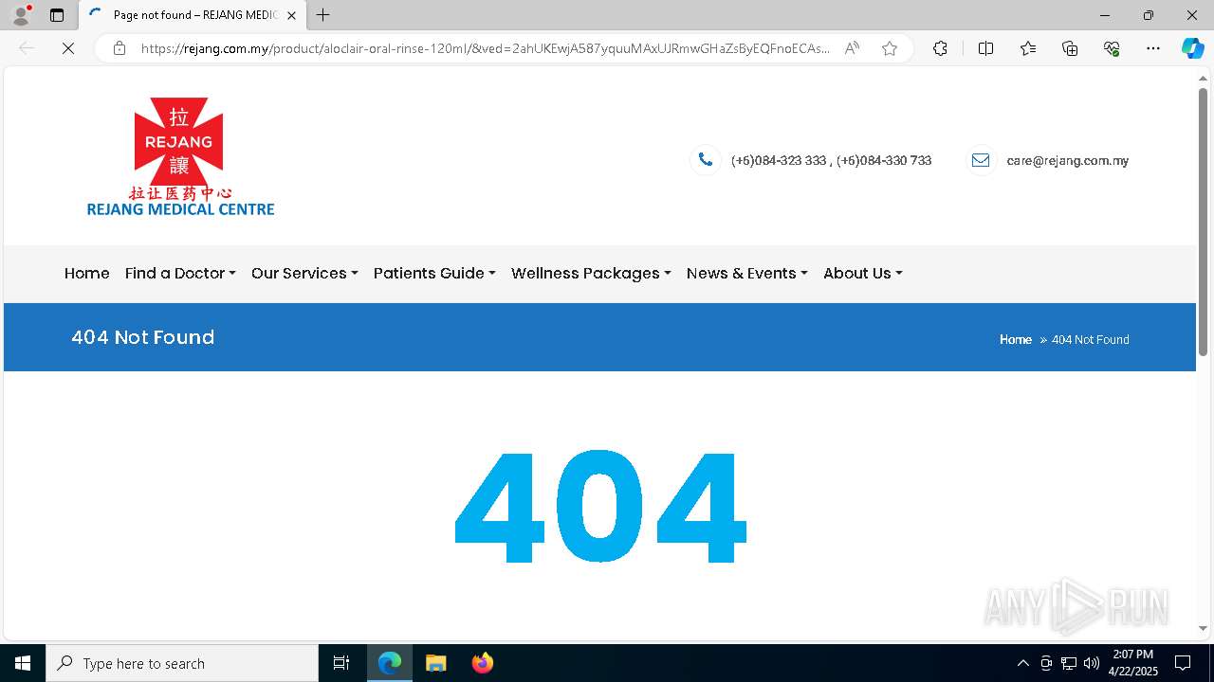1214x682 pixels.
Task: Click the phone icon in header
Action: coord(706,160)
